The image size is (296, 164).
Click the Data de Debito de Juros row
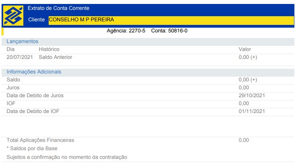pyautogui.click(x=35, y=96)
